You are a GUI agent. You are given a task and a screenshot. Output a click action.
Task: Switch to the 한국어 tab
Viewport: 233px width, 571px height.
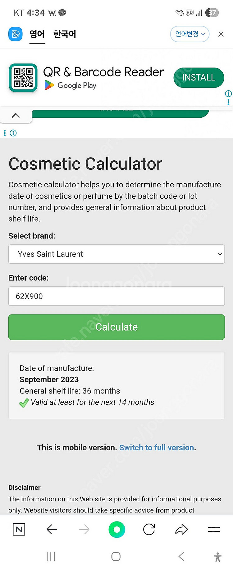point(65,34)
